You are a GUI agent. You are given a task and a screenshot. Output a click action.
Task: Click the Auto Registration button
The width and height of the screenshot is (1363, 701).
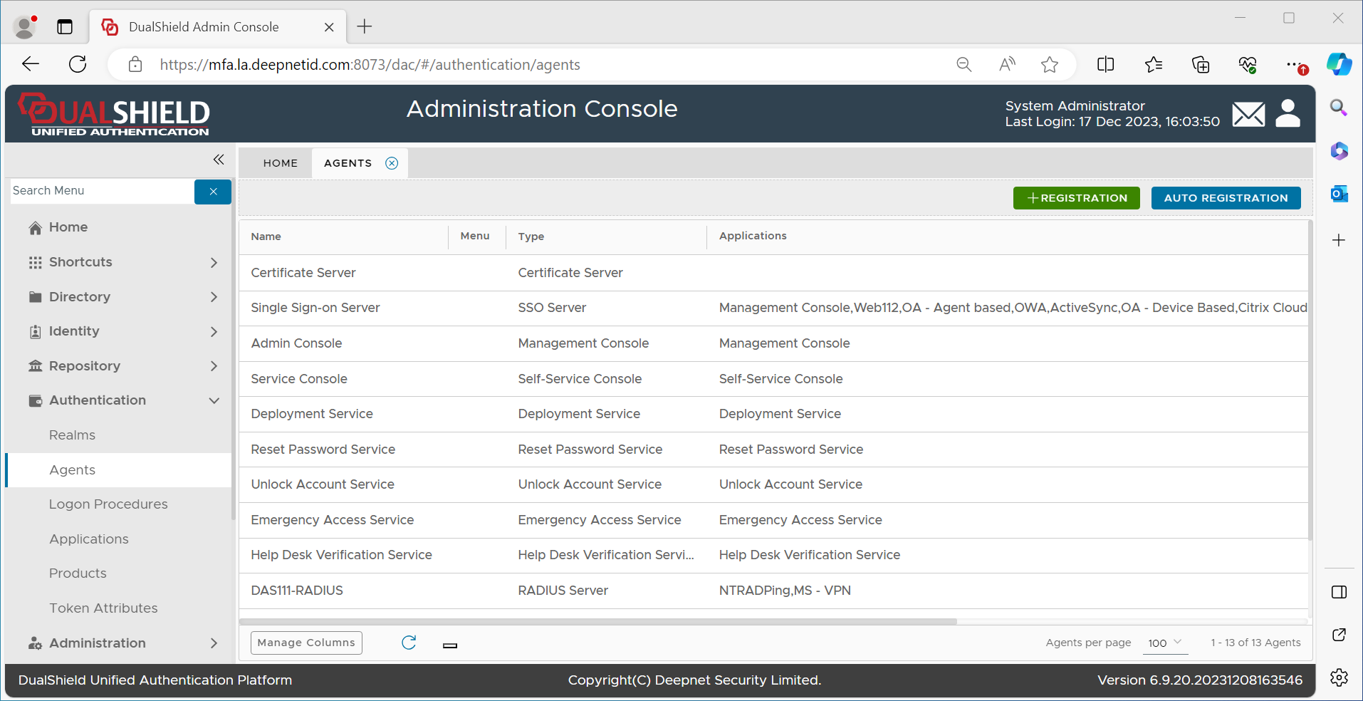click(1226, 198)
